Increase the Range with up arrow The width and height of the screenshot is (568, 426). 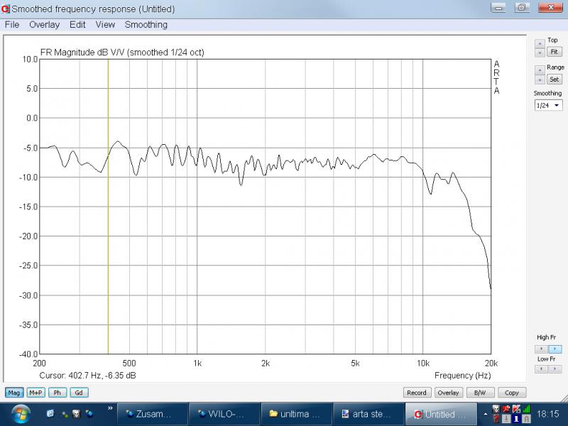(540, 70)
